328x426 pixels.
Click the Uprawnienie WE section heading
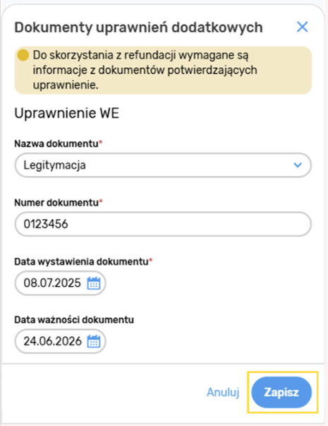click(67, 113)
